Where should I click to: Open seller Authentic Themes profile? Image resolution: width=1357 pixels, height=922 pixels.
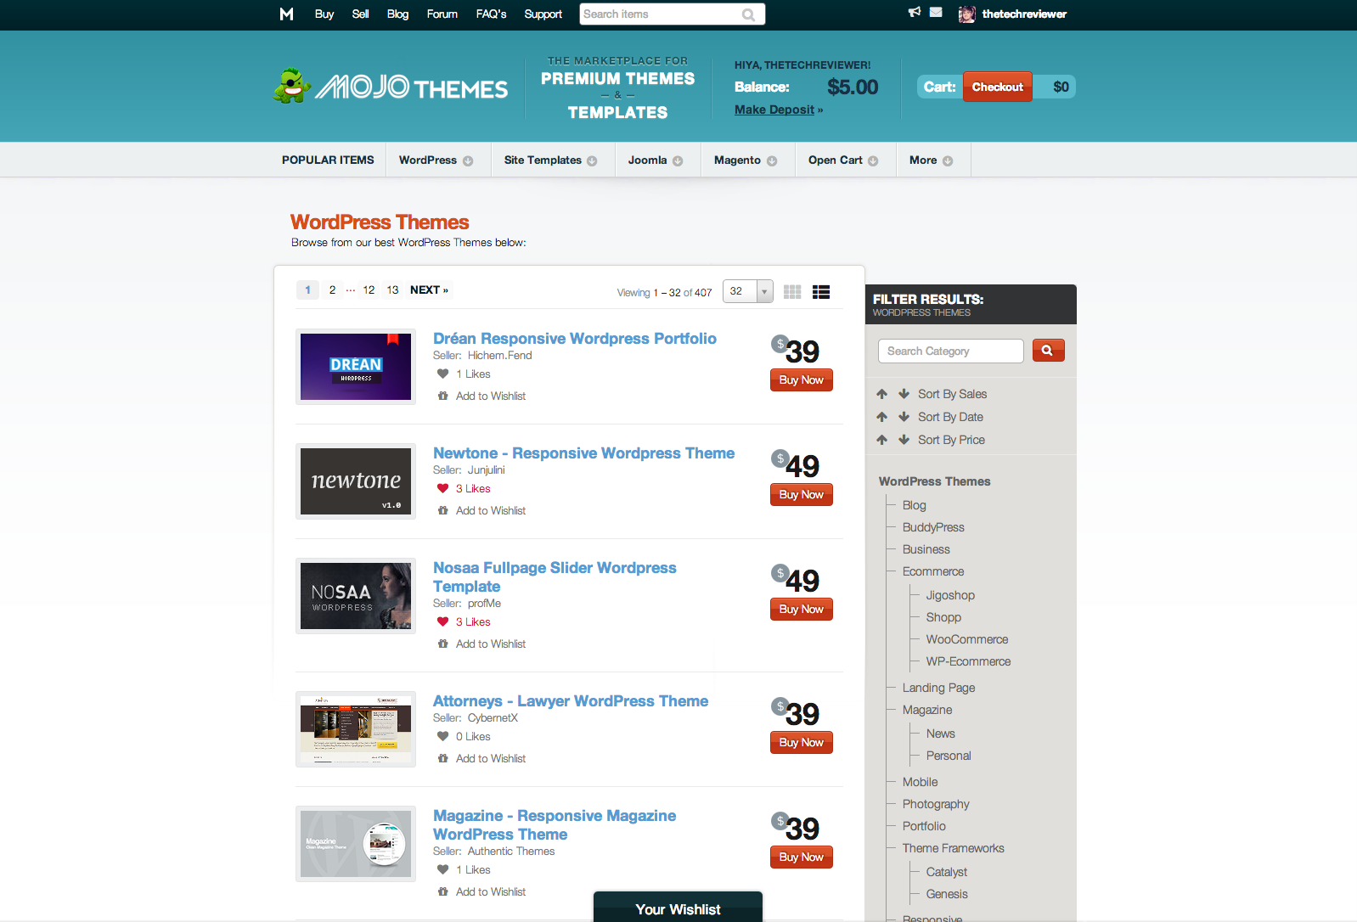511,851
